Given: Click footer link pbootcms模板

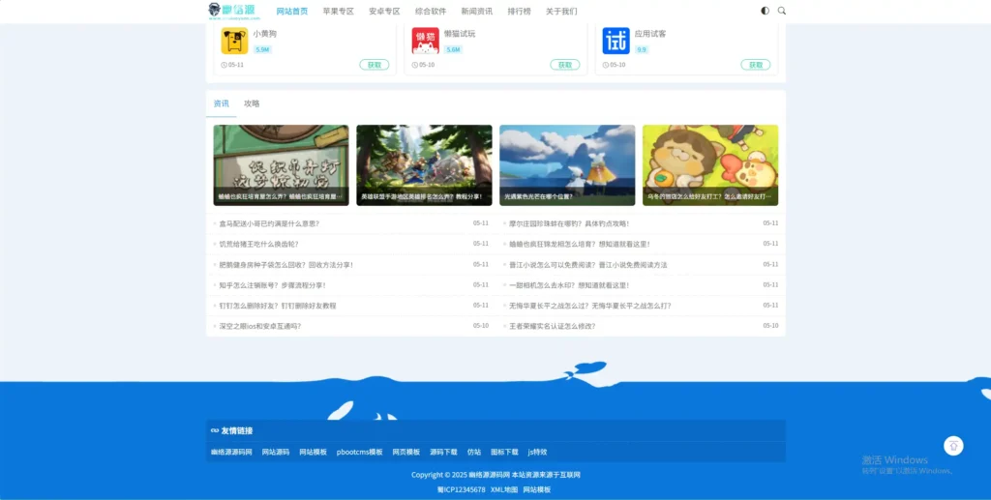Looking at the screenshot, I should [x=360, y=452].
